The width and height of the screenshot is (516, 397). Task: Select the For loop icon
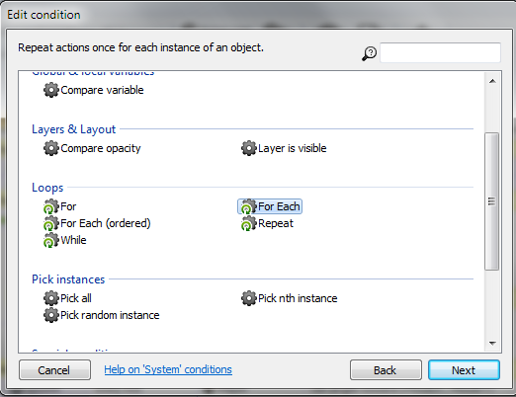coord(51,206)
